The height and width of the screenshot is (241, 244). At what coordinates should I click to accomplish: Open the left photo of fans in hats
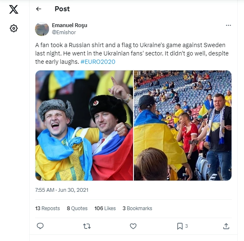(84, 126)
